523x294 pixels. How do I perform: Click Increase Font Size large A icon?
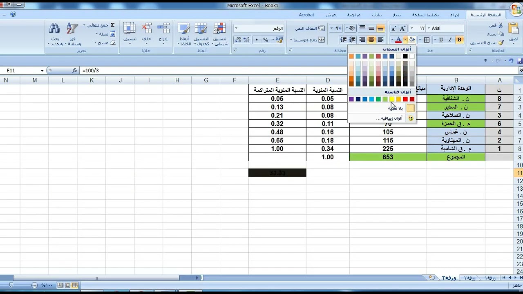point(402,28)
